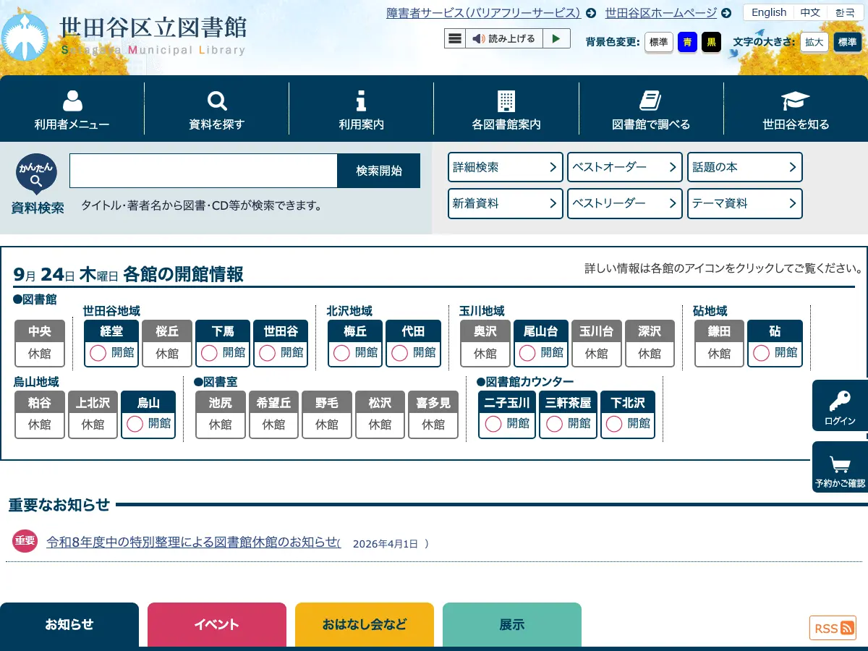868x651 pixels.
Task: Open 梅丘 library open status
Action: pos(354,344)
